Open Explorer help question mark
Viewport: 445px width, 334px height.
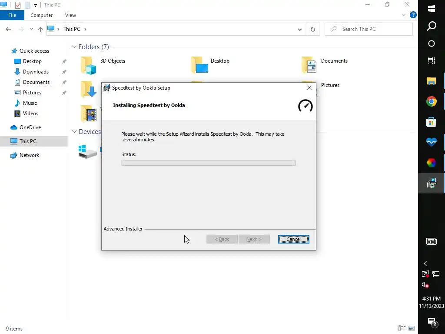[413, 15]
